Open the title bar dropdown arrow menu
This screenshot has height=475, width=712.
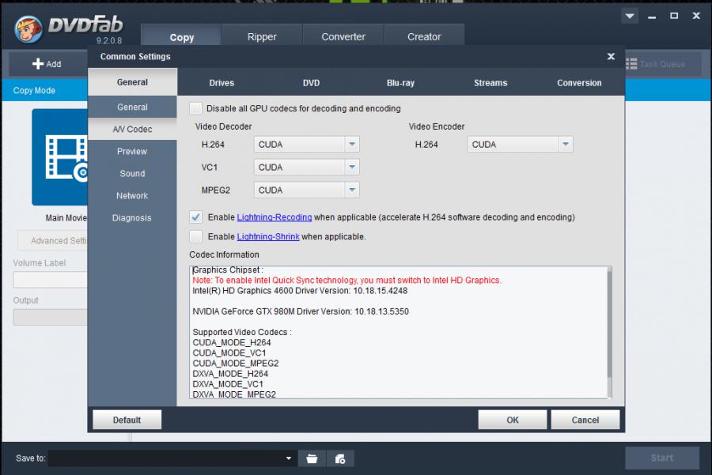630,17
